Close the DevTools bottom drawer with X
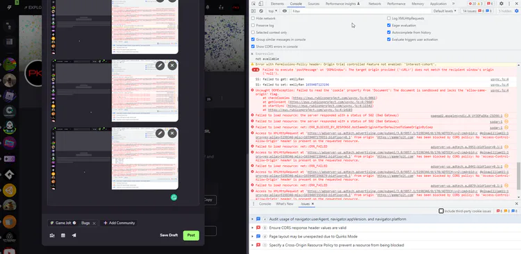Viewport: 521px width, 254px height. (x=516, y=203)
